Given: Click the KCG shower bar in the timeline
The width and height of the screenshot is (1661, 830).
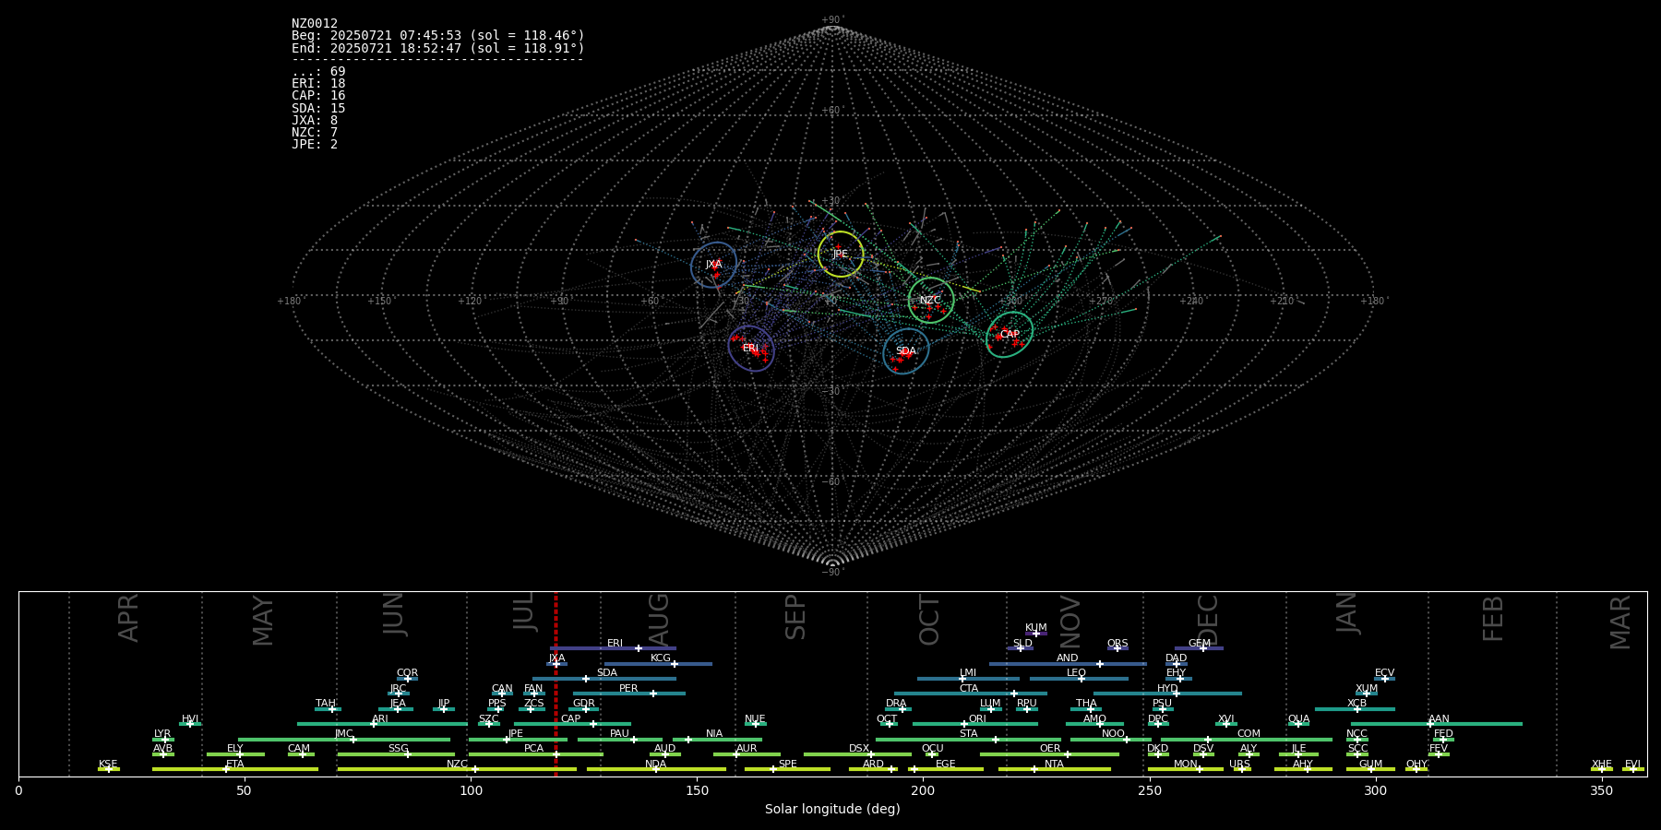Looking at the screenshot, I should click(658, 664).
